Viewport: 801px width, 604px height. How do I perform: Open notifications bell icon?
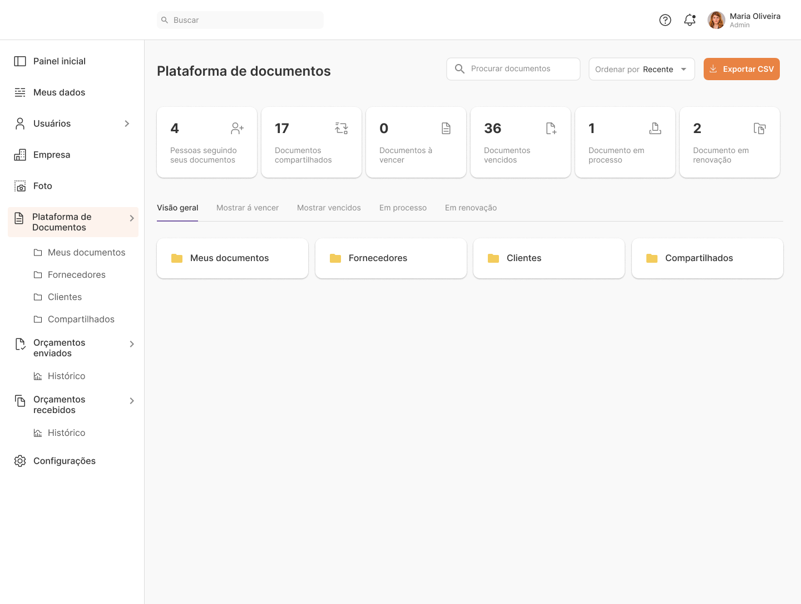(690, 20)
